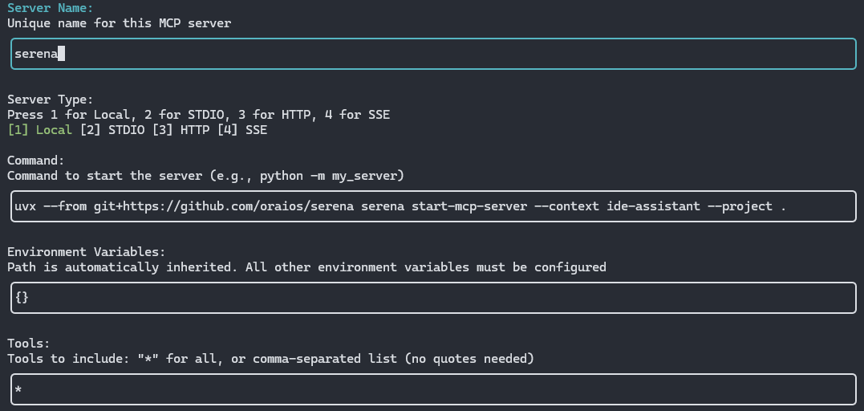Click the 'Tools to include' hint text
Viewport: 864px width, 411px height.
click(270, 359)
